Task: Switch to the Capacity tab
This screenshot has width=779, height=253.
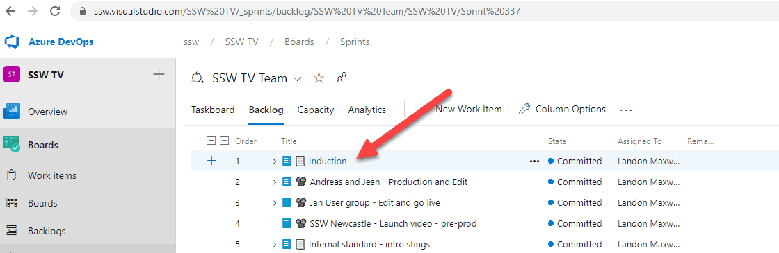Action: tap(316, 110)
